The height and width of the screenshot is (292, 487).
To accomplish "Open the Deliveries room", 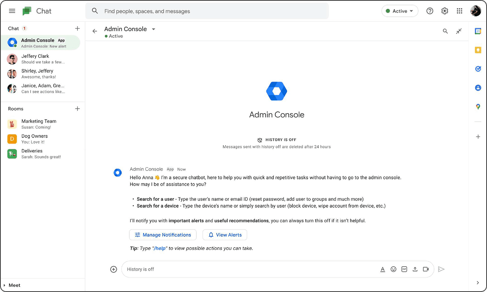I will point(40,154).
